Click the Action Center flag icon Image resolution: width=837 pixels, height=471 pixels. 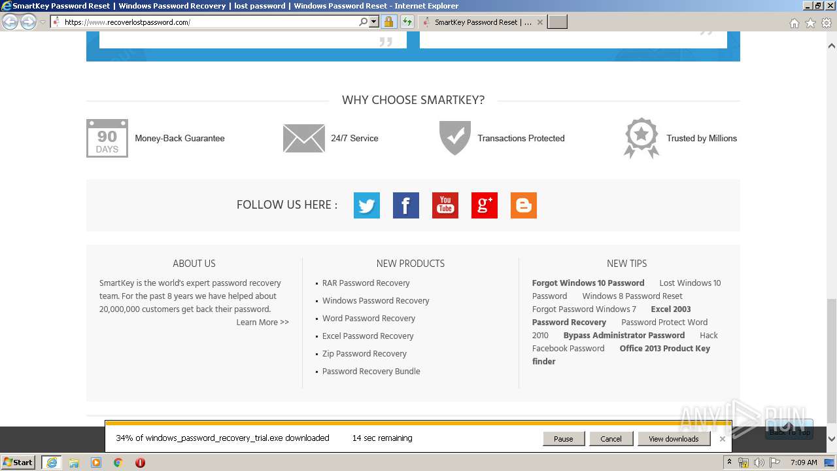[x=775, y=462]
